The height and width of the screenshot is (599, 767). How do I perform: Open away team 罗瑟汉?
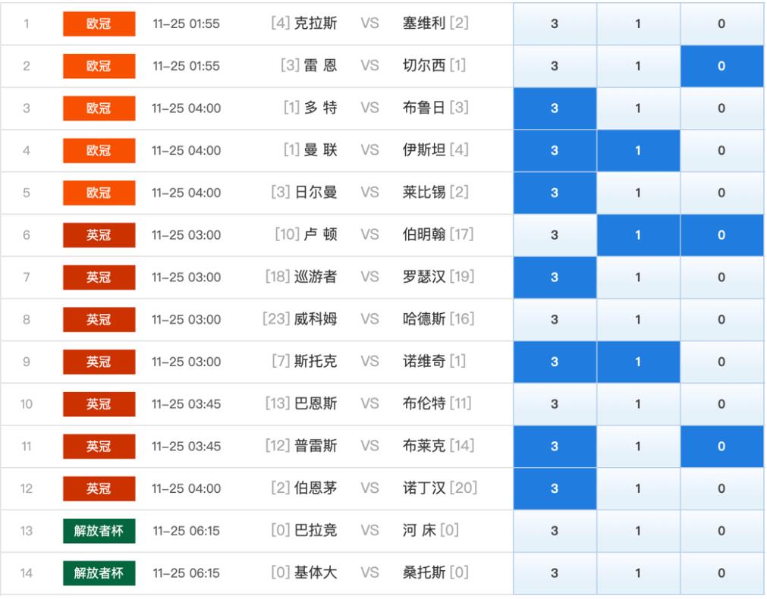click(x=424, y=277)
